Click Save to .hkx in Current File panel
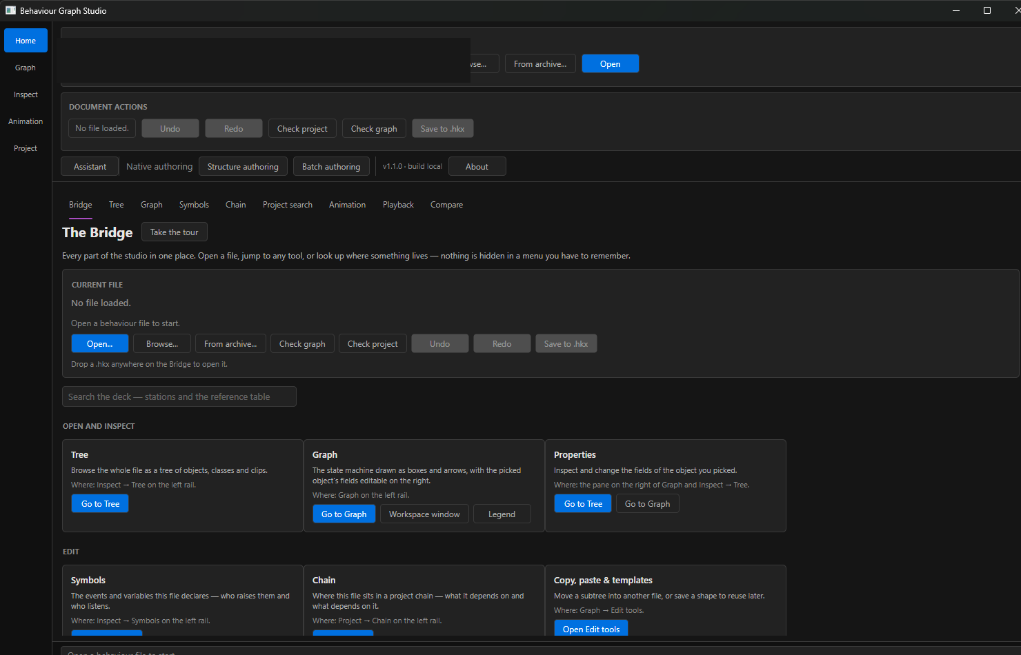This screenshot has width=1021, height=655. [x=566, y=344]
